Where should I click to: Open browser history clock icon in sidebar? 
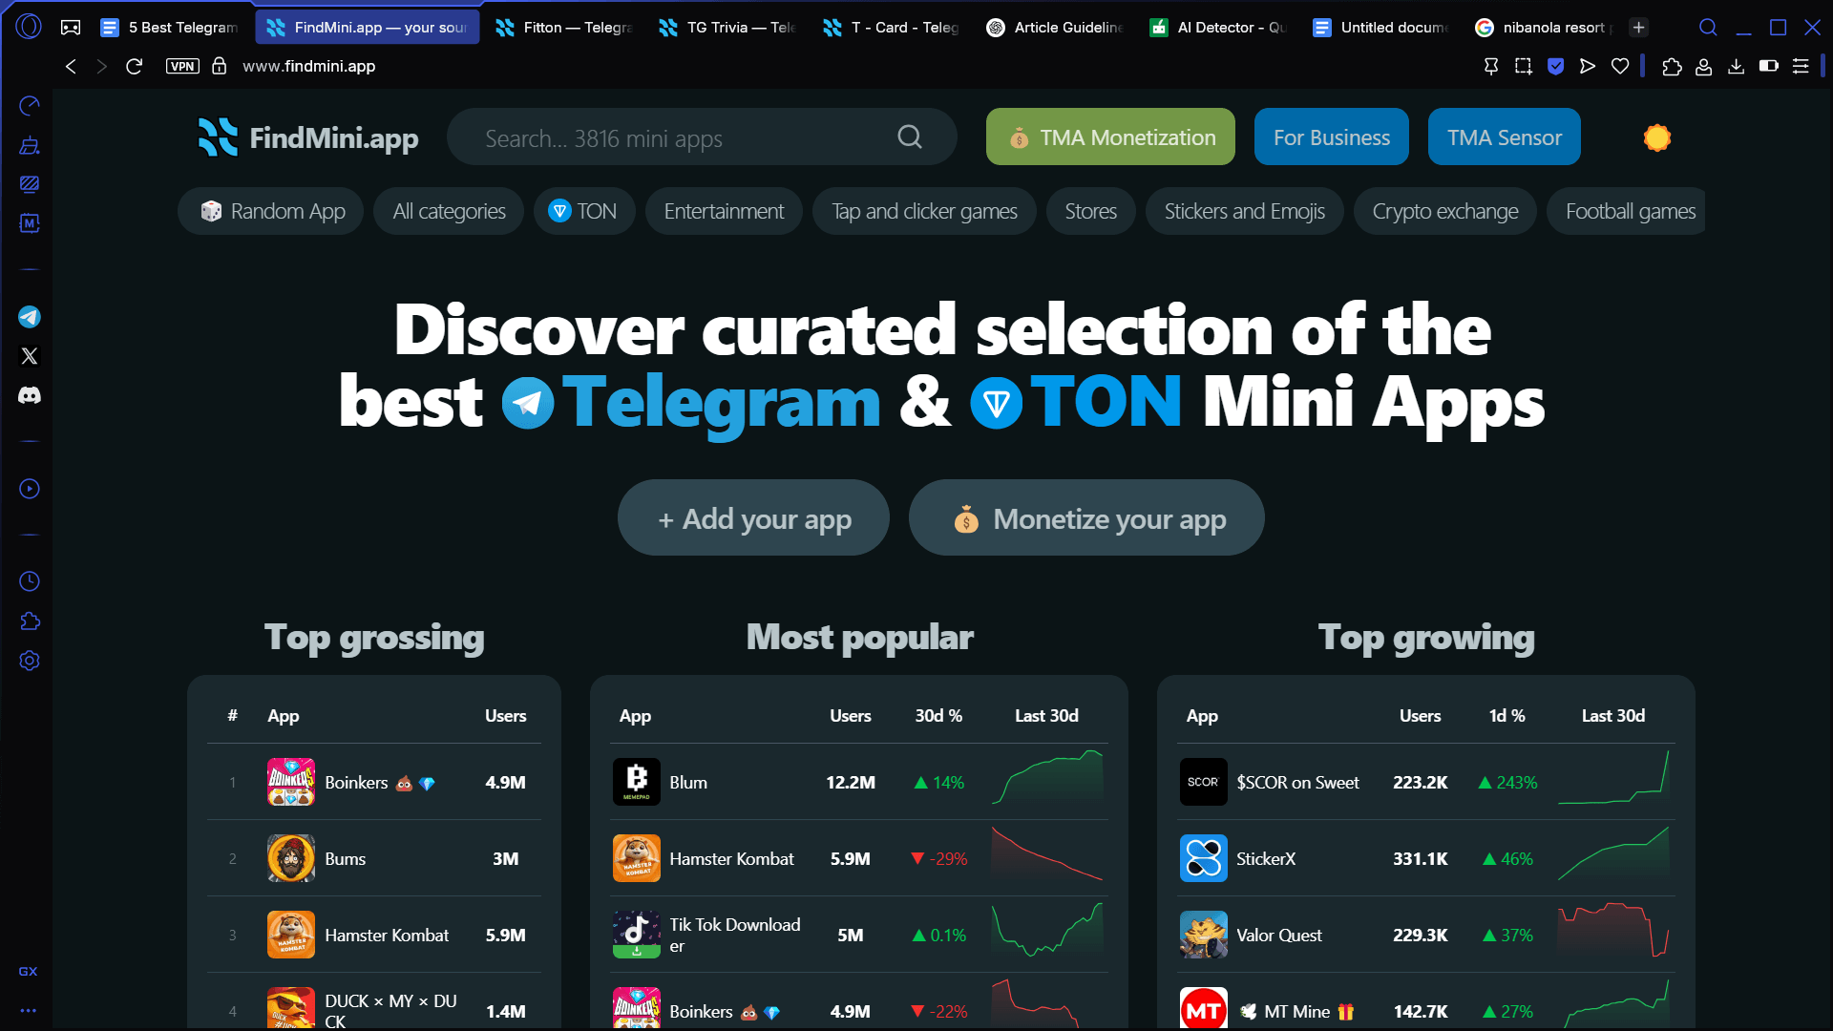click(30, 581)
